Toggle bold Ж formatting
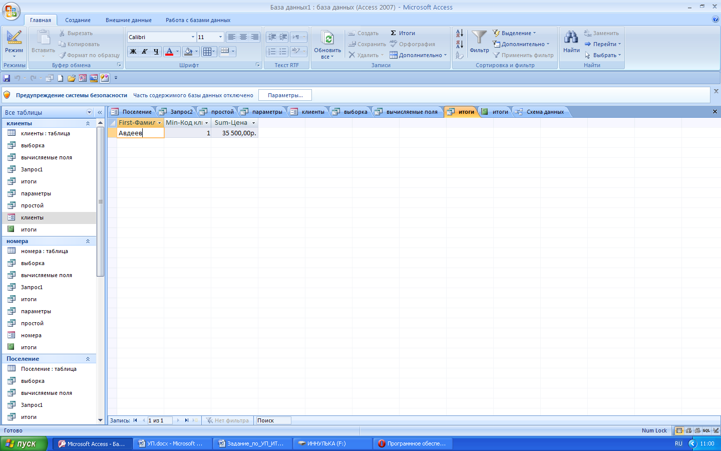This screenshot has width=721, height=451. [133, 51]
